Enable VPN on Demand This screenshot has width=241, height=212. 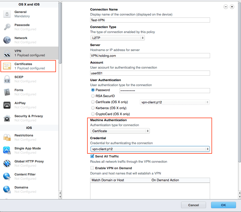[92, 168]
